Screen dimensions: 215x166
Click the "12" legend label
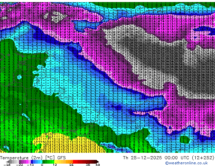(x=55, y=165)
